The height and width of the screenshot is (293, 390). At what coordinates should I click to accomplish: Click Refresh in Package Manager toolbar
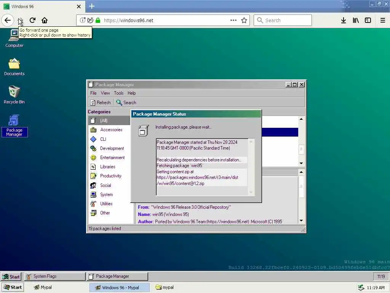point(101,102)
